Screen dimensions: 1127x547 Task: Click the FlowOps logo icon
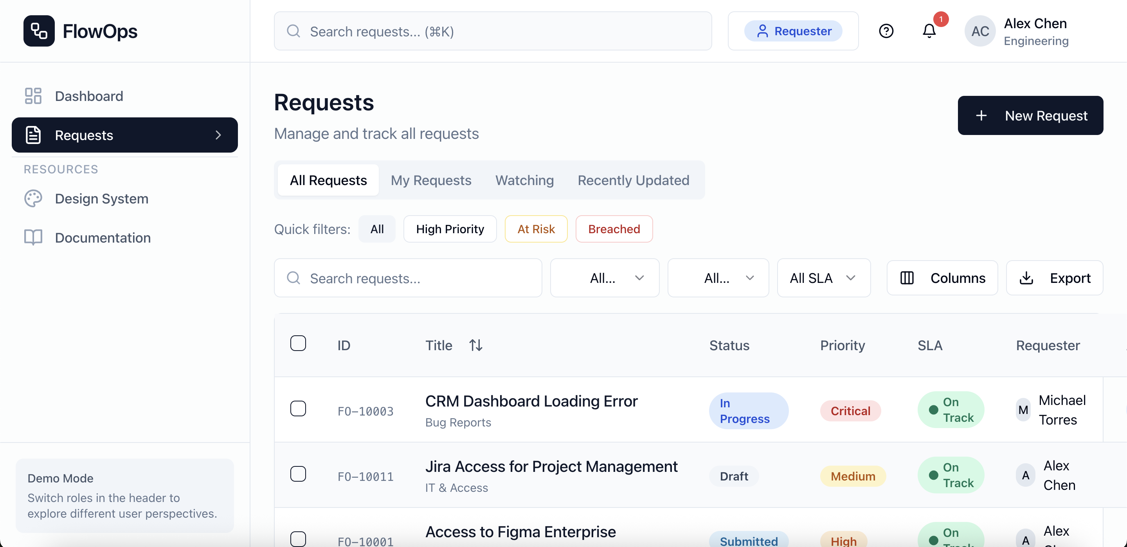tap(39, 31)
